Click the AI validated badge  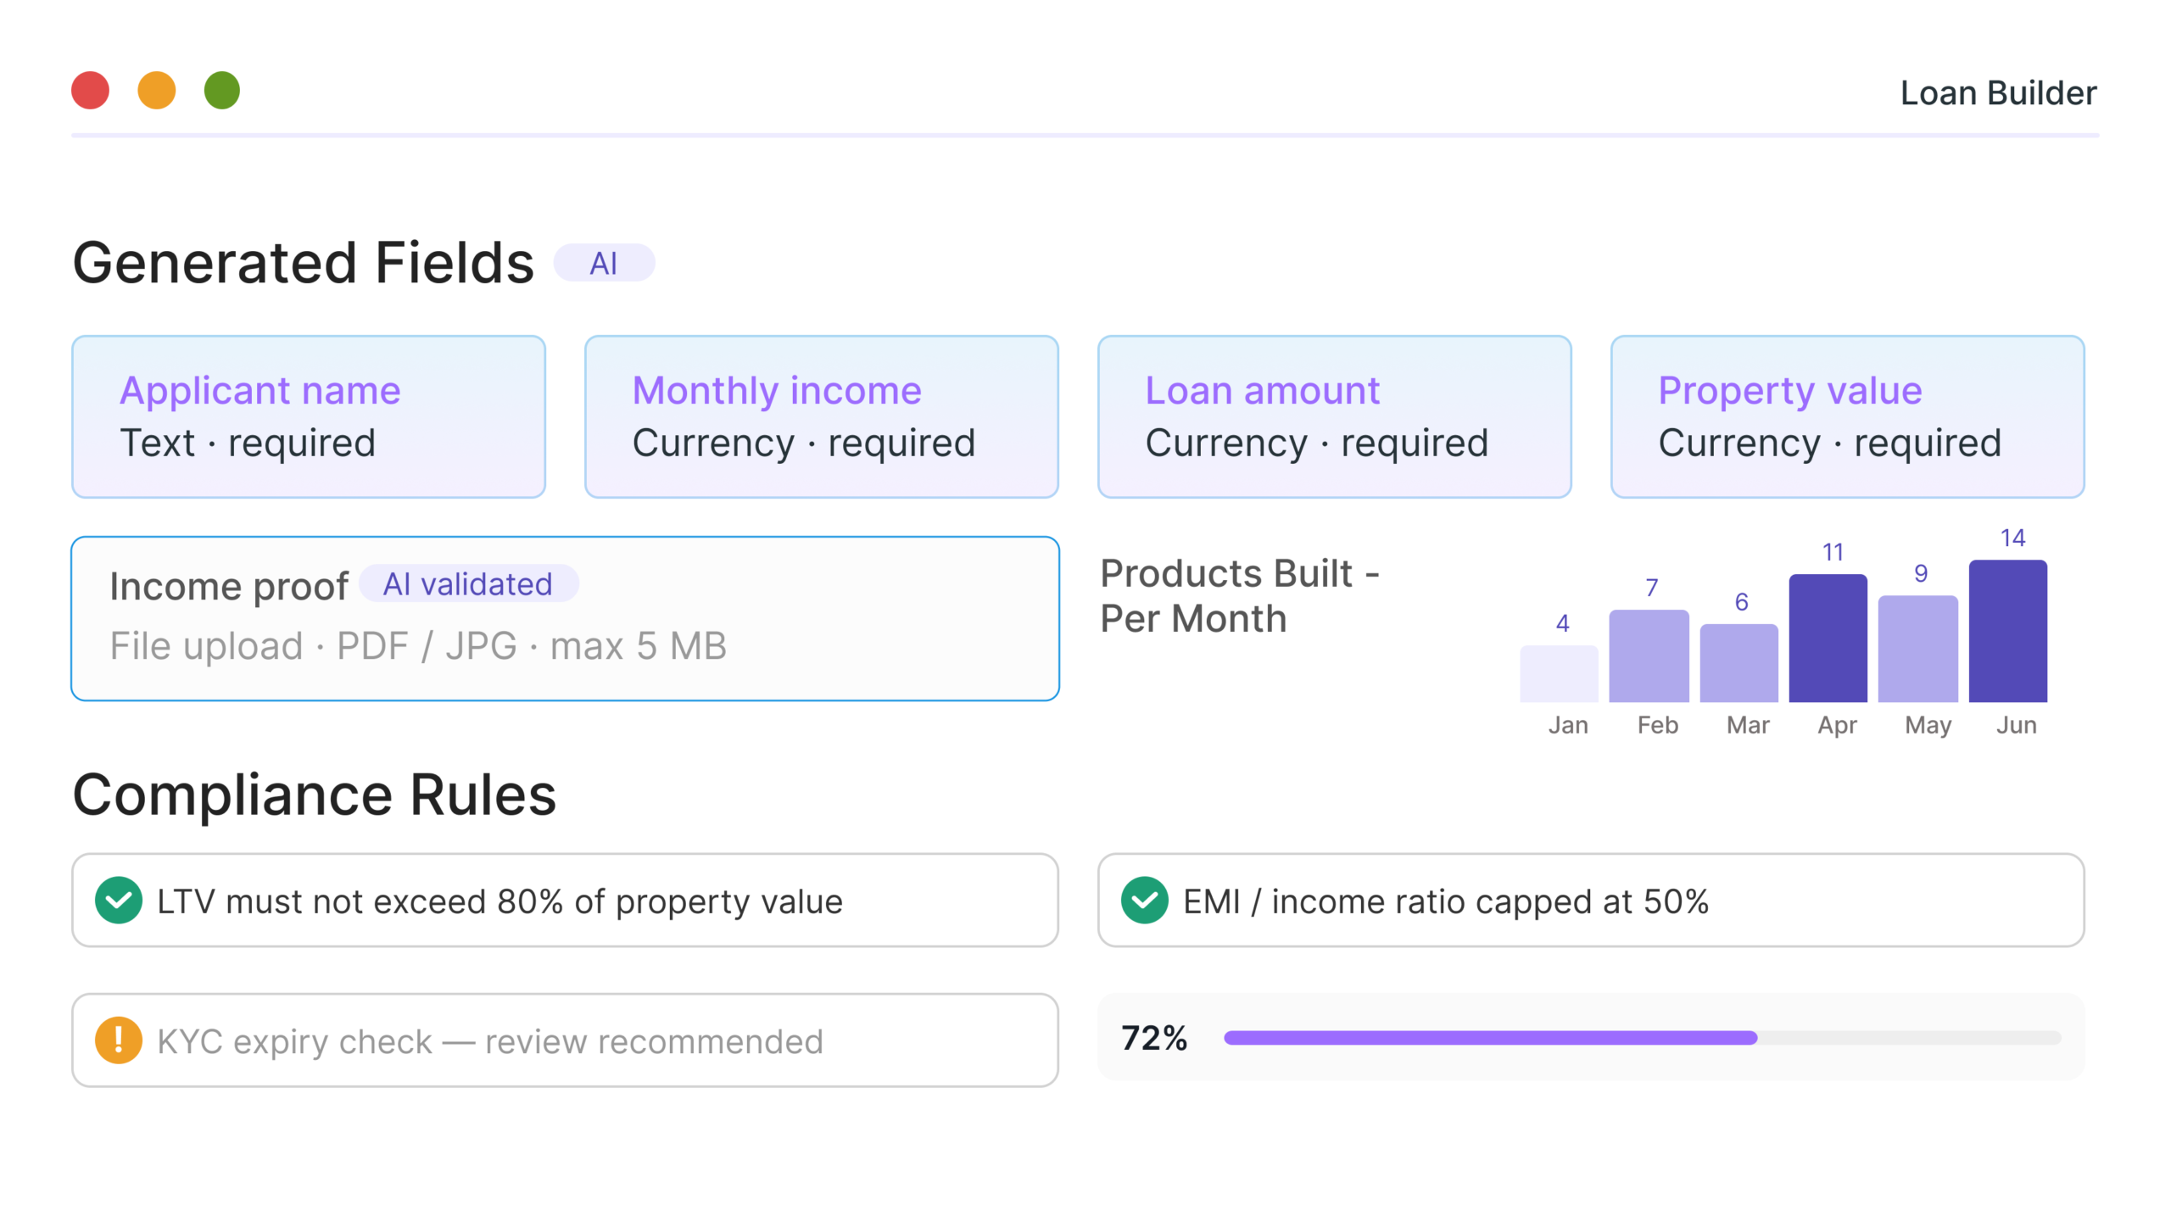click(468, 584)
